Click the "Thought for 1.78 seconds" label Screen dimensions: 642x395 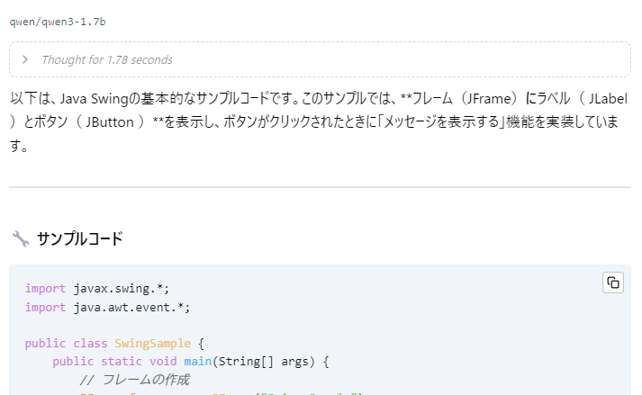(x=106, y=60)
